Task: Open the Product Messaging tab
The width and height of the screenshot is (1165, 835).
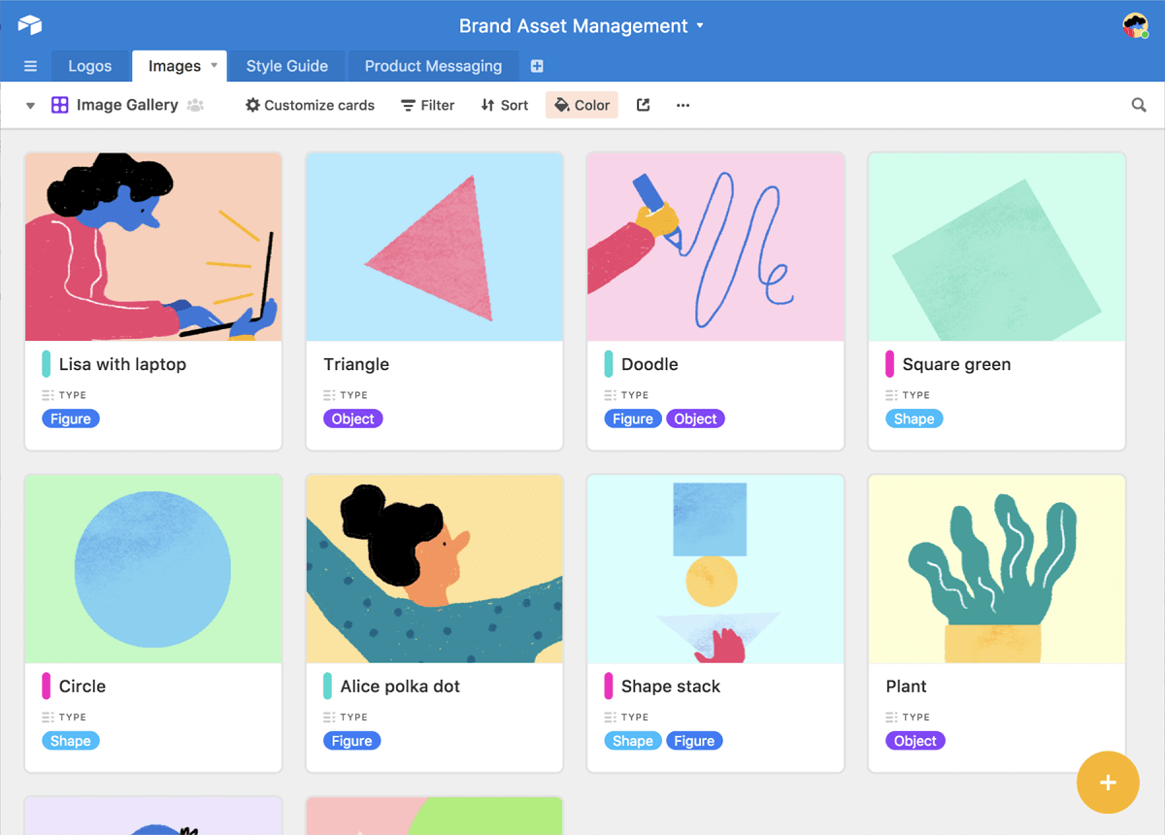Action: point(433,66)
